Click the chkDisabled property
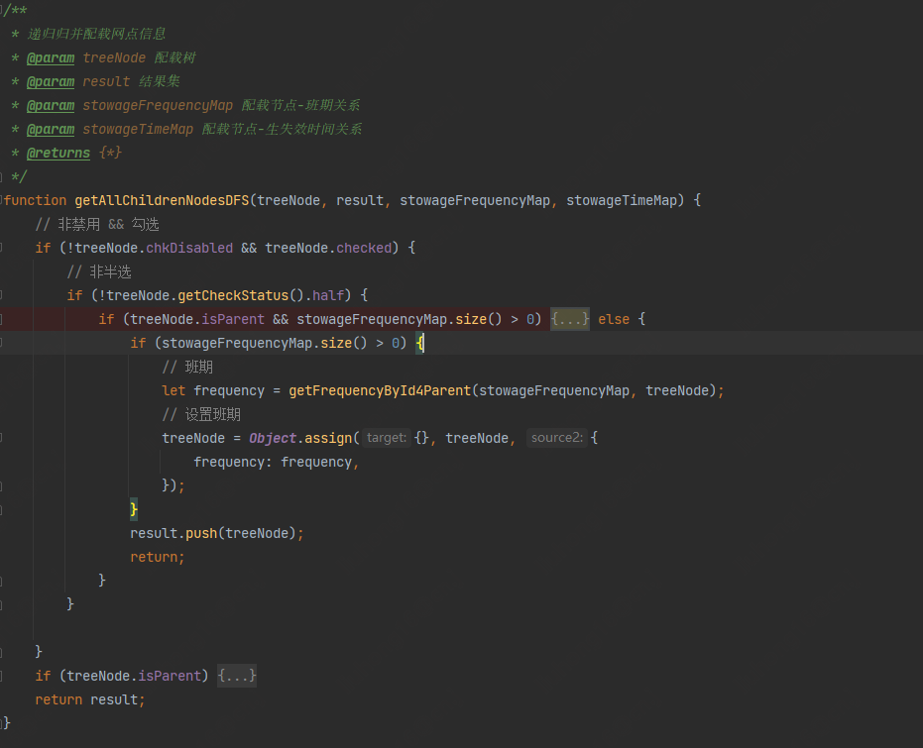The image size is (923, 748). (189, 248)
